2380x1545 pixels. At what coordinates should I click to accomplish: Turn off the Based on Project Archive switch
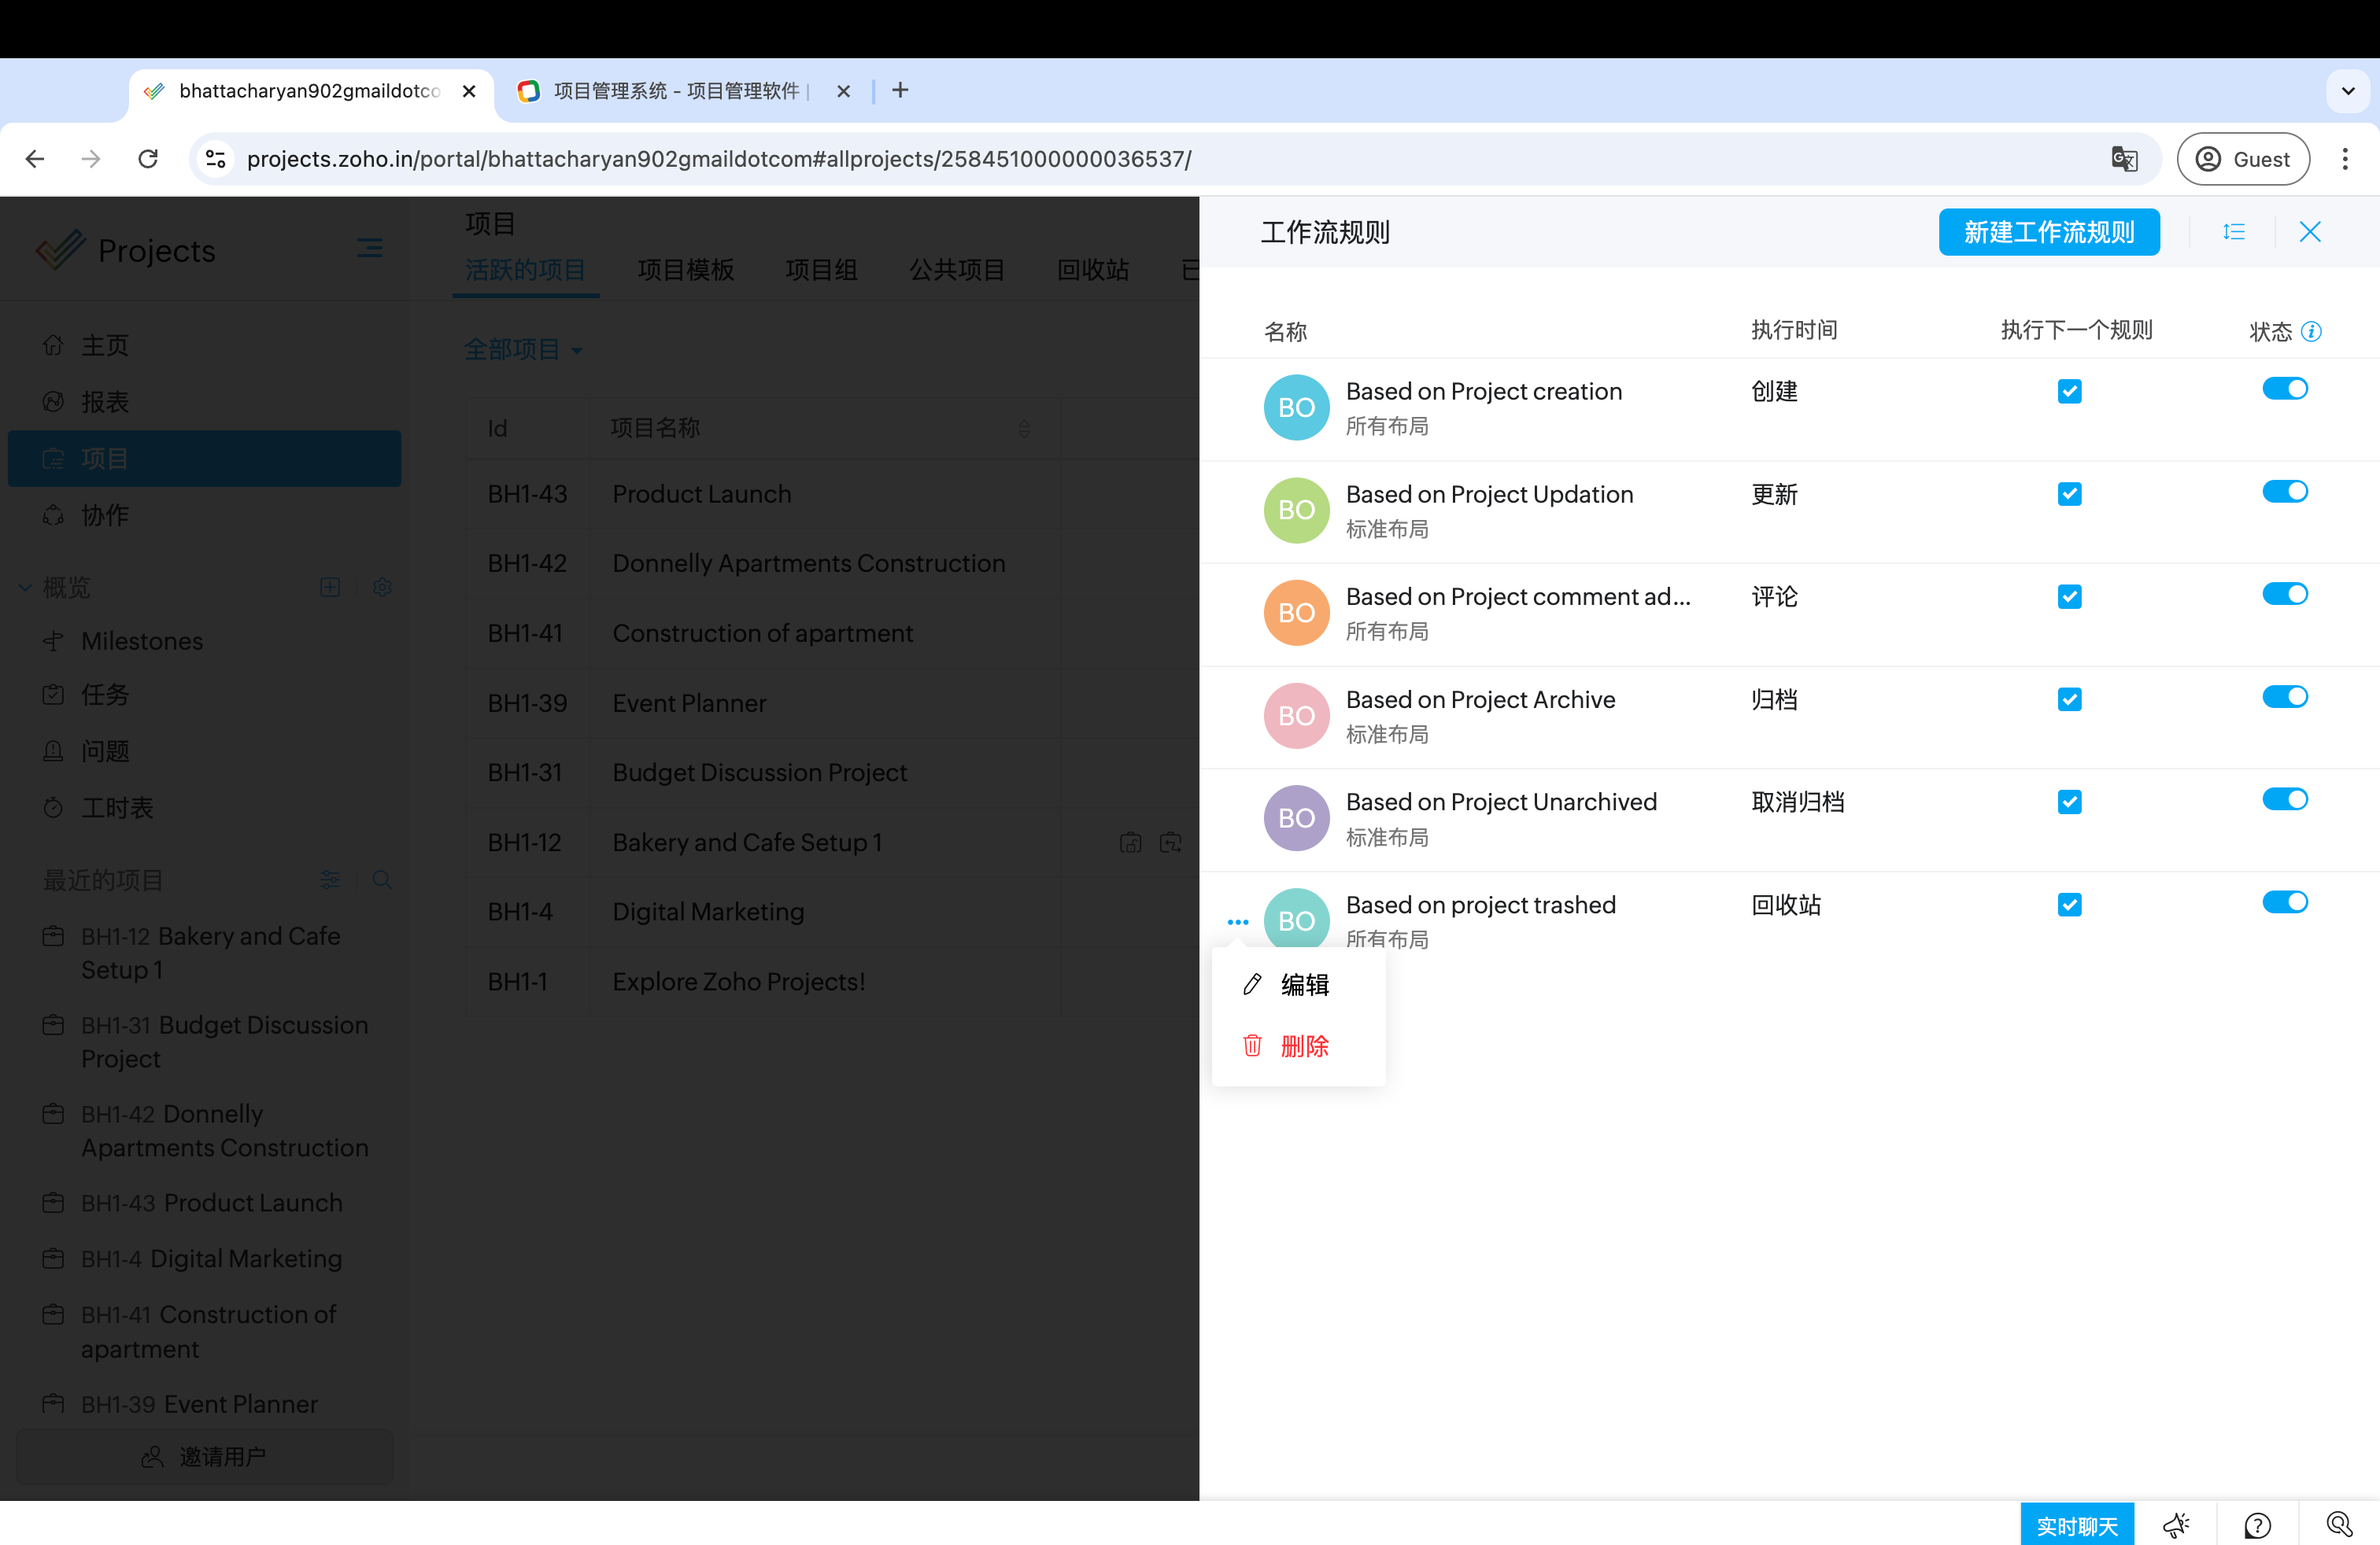[2284, 696]
